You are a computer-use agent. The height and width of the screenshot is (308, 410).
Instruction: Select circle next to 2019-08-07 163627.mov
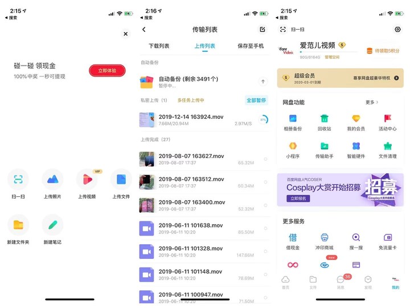[265, 159]
